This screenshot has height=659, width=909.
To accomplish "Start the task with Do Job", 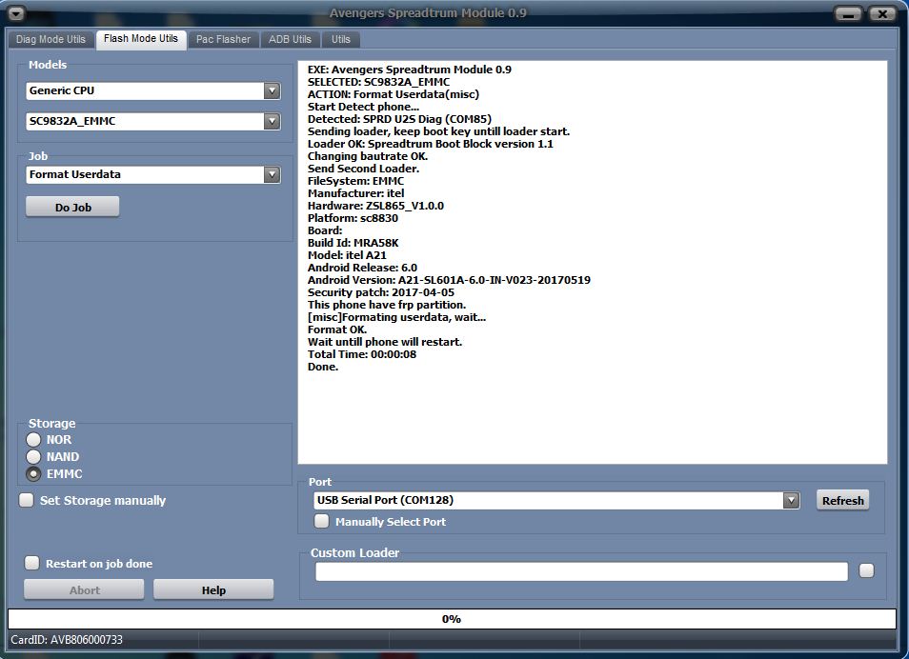I will (72, 207).
